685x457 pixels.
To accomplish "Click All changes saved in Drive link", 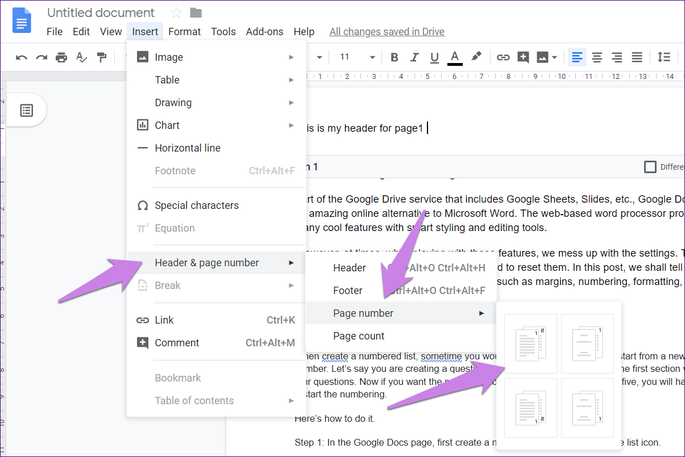I will 387,32.
